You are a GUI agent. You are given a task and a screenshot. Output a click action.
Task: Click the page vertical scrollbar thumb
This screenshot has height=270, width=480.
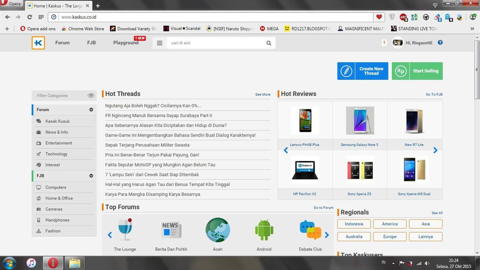click(477, 69)
